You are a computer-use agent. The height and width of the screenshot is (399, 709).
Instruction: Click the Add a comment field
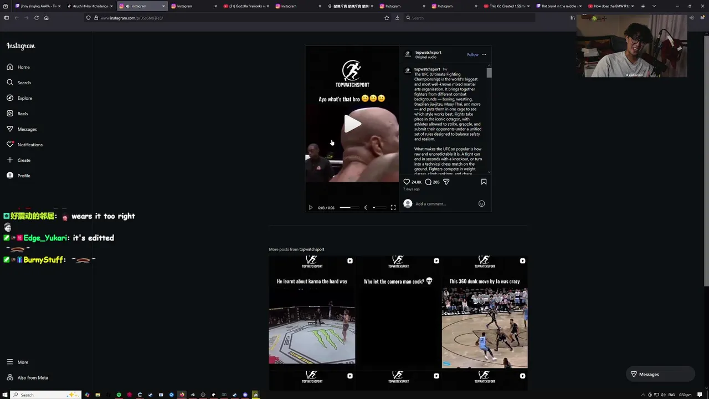pos(446,204)
